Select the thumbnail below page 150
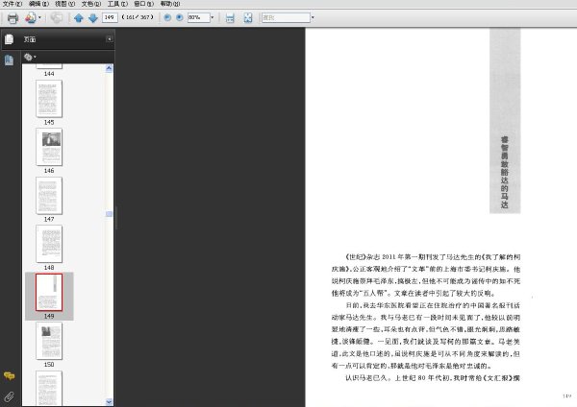Image resolution: width=577 pixels, height=407 pixels. tap(49, 388)
